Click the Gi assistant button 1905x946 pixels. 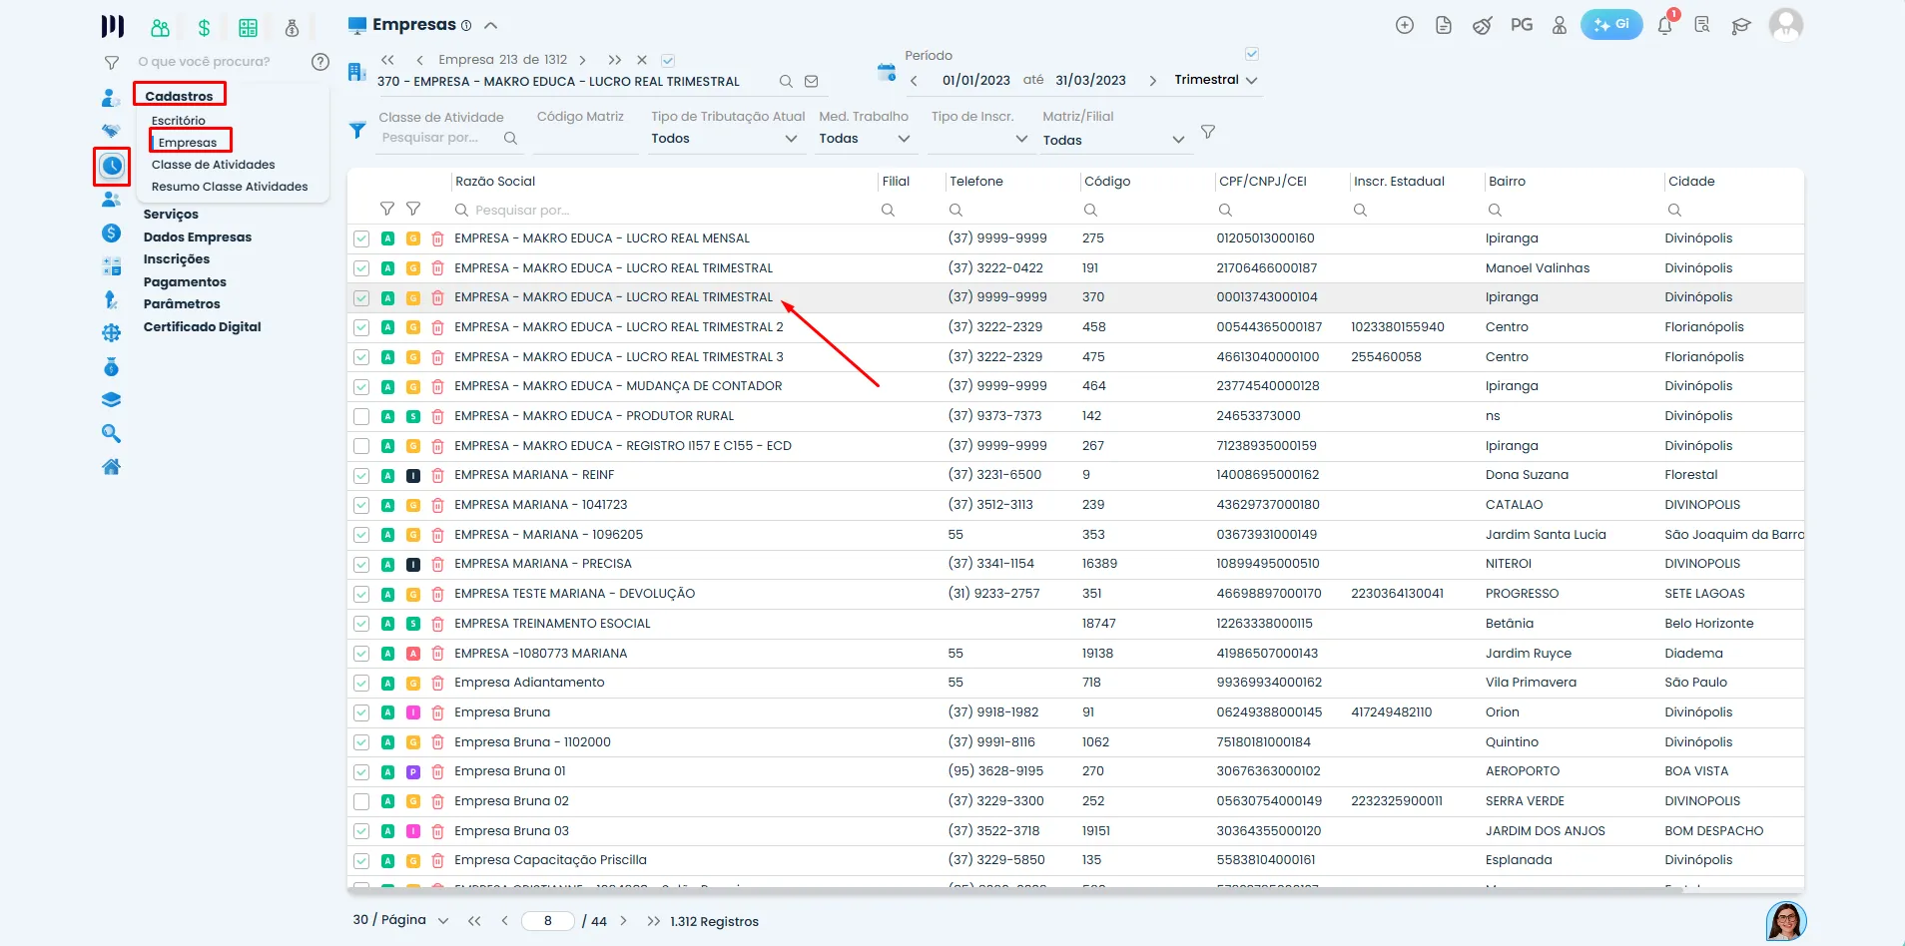pyautogui.click(x=1611, y=25)
